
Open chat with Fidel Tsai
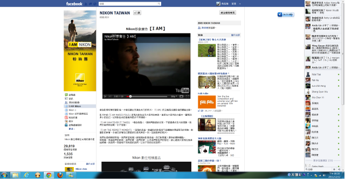(322, 74)
